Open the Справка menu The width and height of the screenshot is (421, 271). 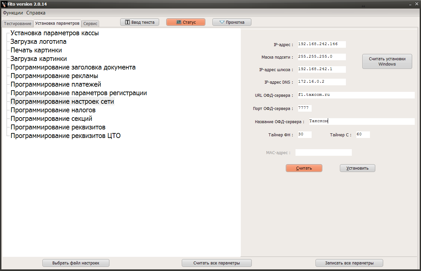pyautogui.click(x=36, y=13)
